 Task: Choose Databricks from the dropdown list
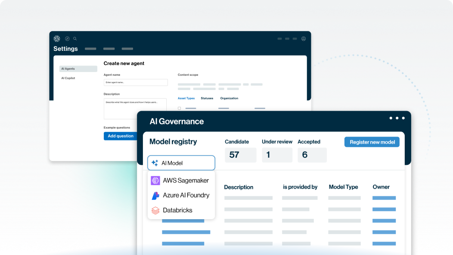[x=177, y=211]
